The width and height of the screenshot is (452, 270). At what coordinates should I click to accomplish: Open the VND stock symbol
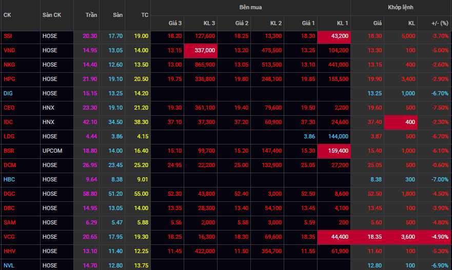pos(9,50)
